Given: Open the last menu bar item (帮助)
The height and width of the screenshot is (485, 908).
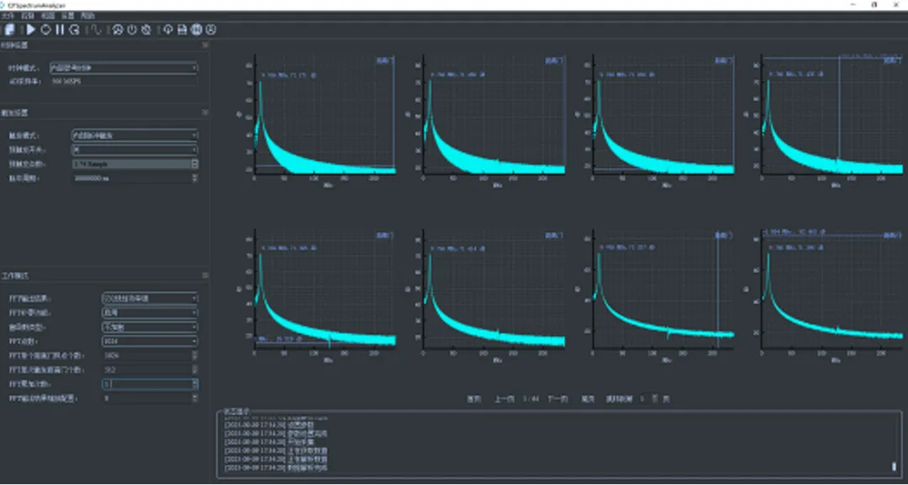Looking at the screenshot, I should [88, 16].
